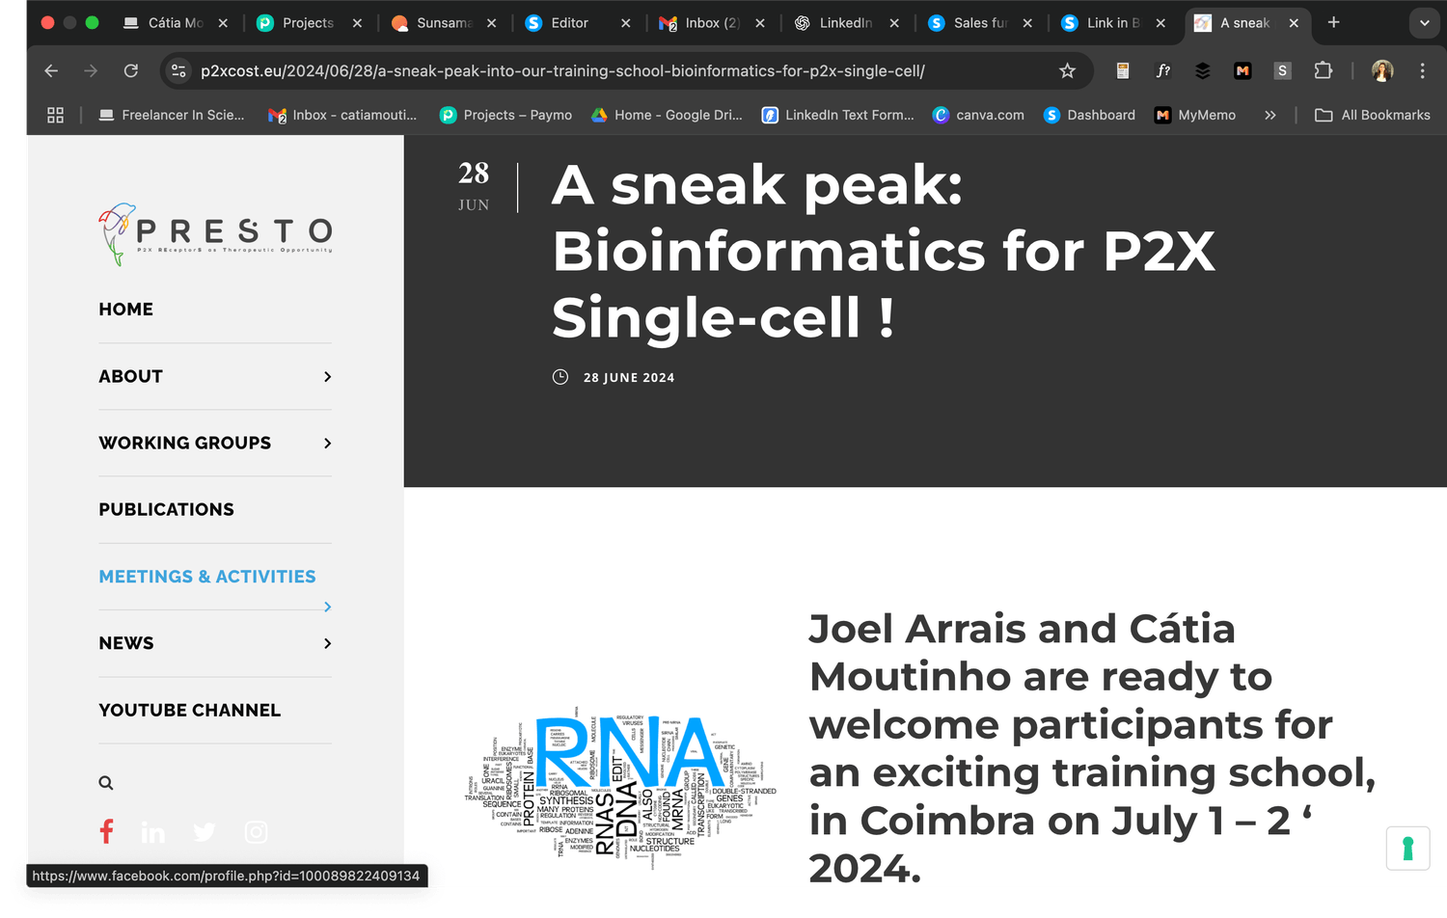1447x918 pixels.
Task: Expand the MEETINGS & ACTIVITIES submenu arrow
Action: [328, 607]
